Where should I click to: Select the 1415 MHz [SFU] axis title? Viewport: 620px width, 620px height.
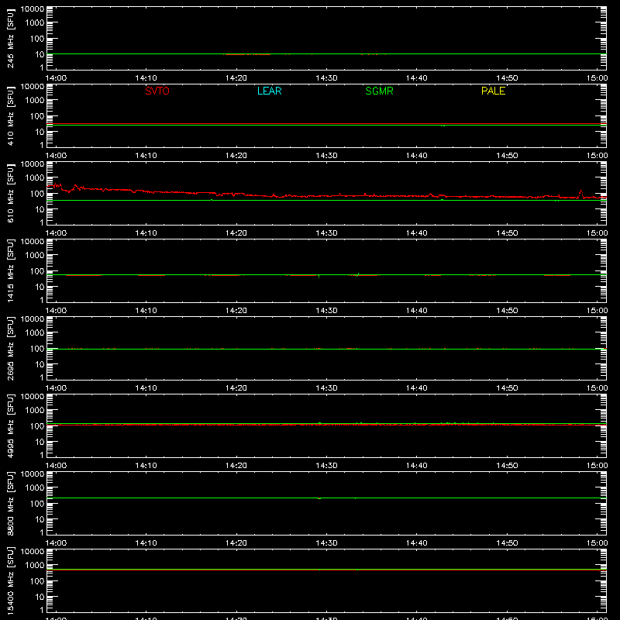point(11,270)
